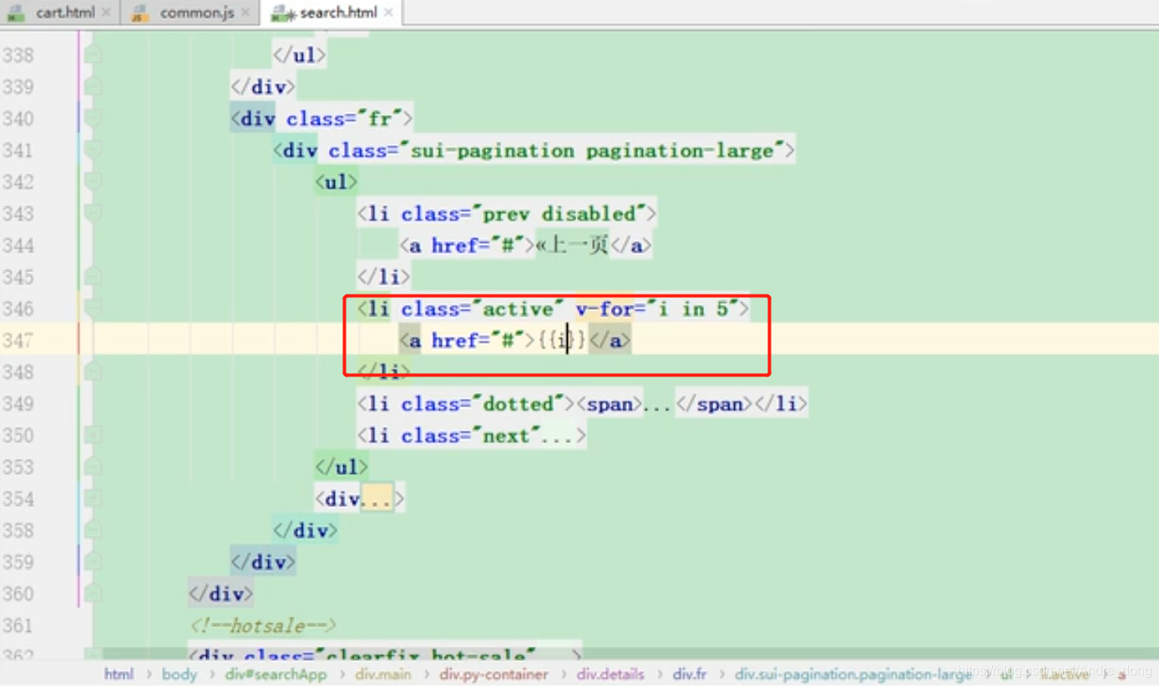Click line number 361 in gutter

point(18,626)
